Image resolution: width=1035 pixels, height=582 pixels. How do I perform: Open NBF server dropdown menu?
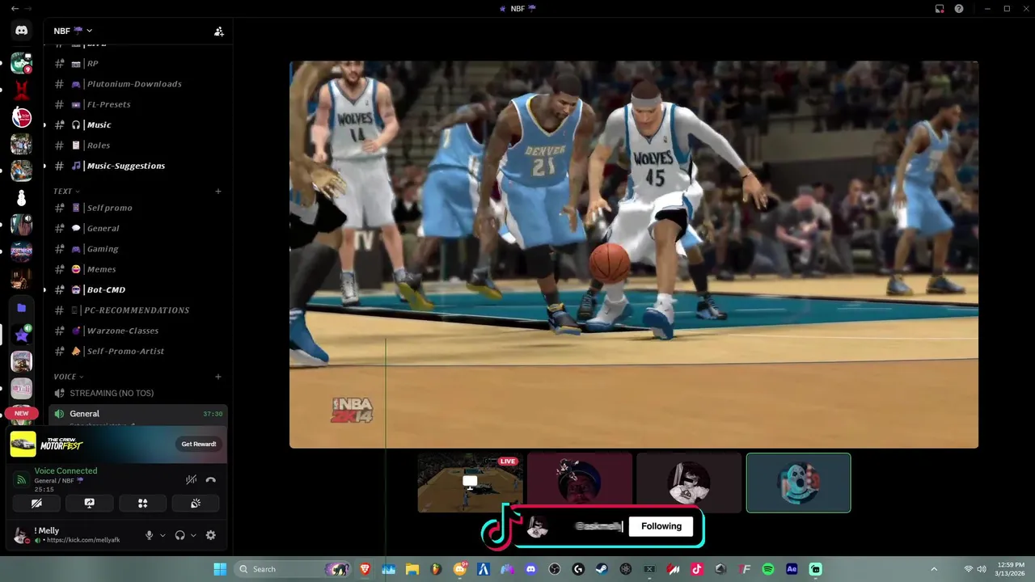[x=73, y=31]
